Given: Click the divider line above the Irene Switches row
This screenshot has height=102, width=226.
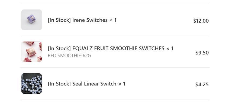Looking at the screenshot, I should tap(115, 4).
